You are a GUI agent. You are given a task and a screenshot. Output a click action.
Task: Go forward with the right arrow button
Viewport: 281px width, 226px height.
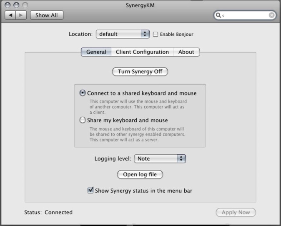(21, 15)
